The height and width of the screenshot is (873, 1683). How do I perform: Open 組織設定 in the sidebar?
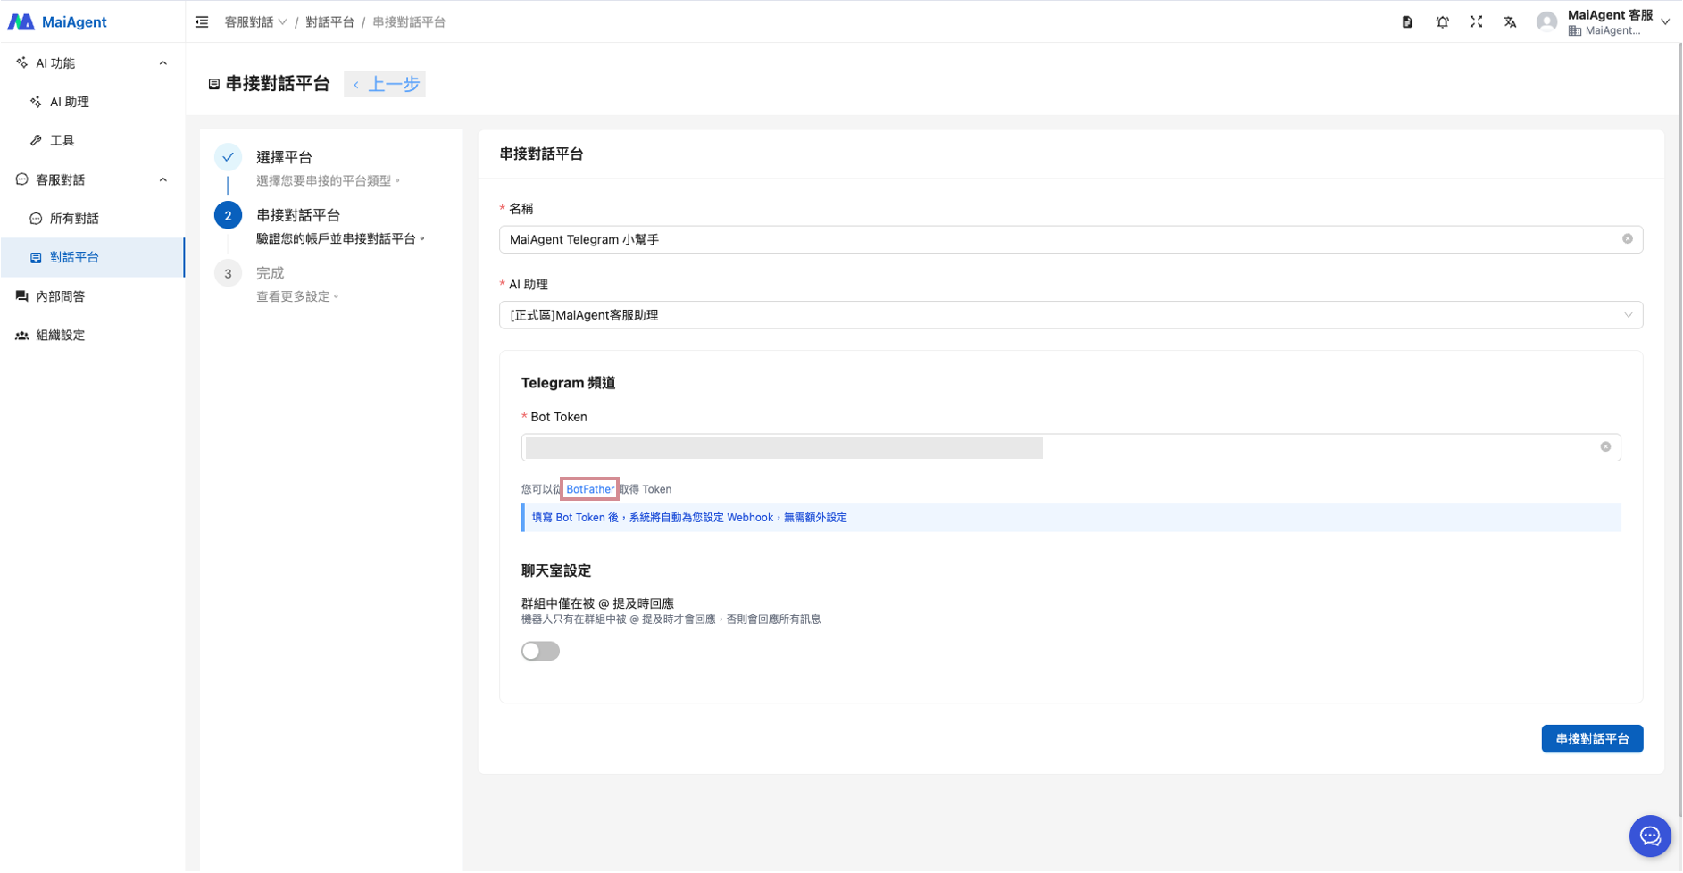(x=60, y=336)
